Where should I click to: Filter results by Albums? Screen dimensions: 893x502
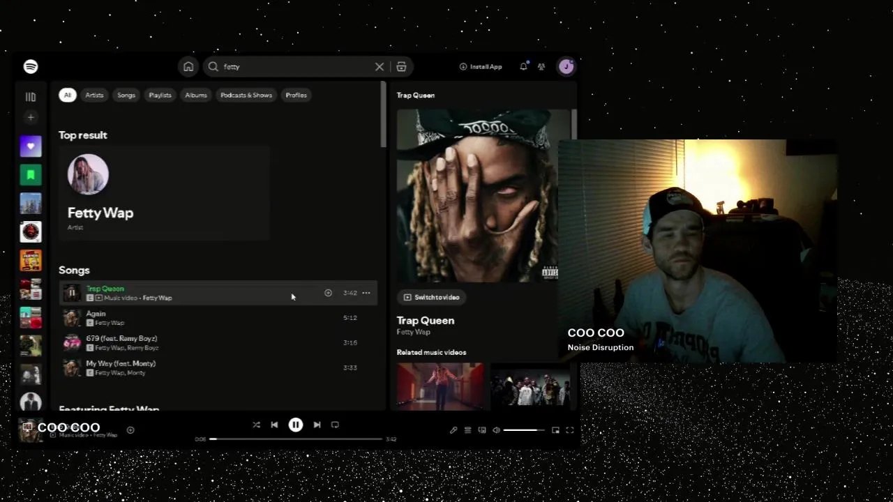196,95
